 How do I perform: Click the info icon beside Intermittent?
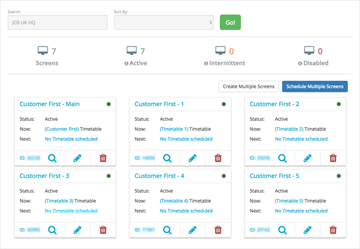tap(205, 63)
